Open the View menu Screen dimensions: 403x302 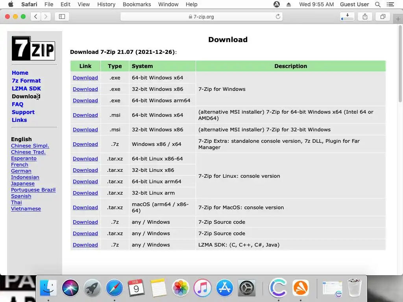pyautogui.click(x=83, y=4)
